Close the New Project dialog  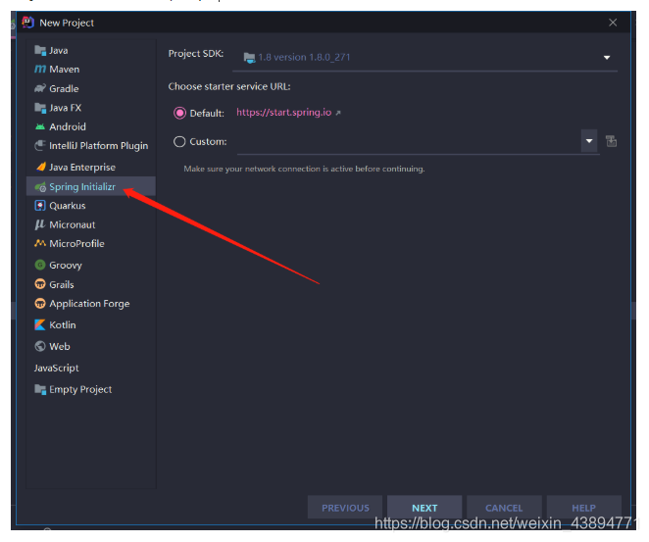click(613, 23)
